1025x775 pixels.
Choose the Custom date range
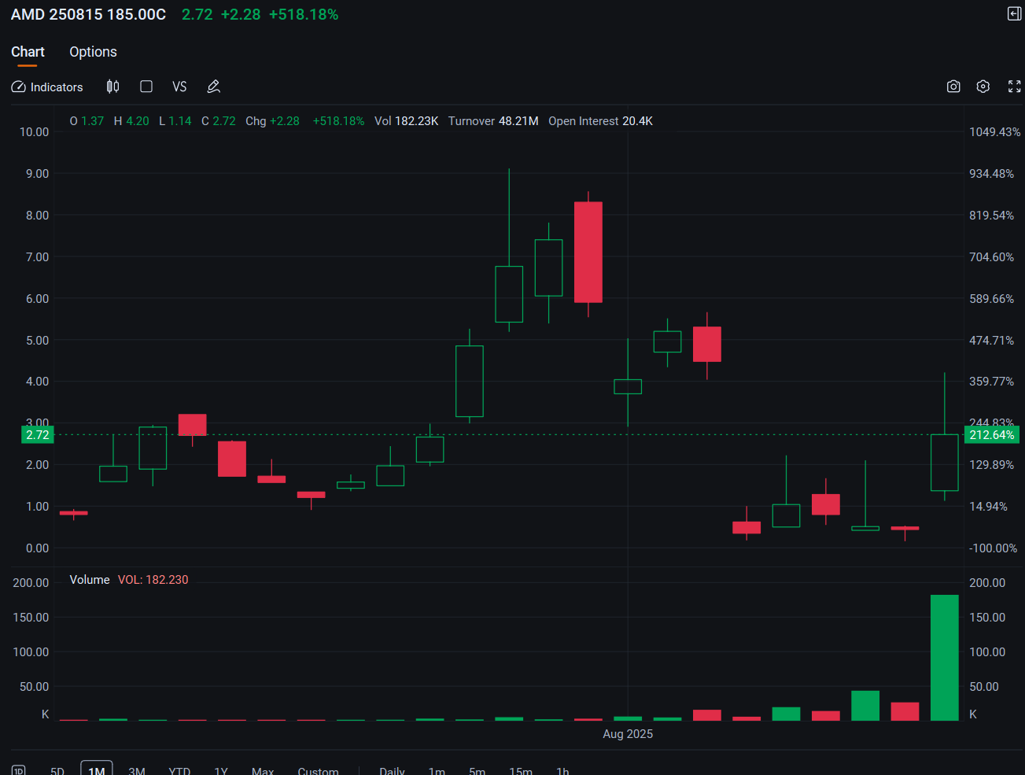(x=319, y=770)
